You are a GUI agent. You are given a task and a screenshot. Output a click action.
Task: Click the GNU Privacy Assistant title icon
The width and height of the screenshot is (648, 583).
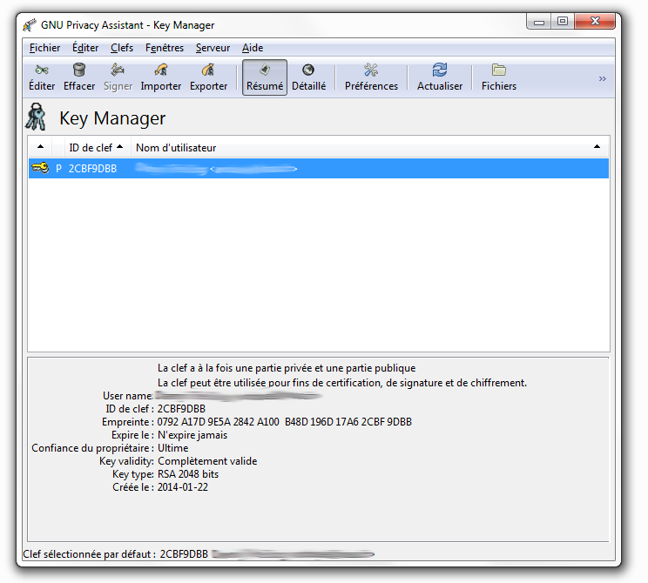tap(30, 25)
